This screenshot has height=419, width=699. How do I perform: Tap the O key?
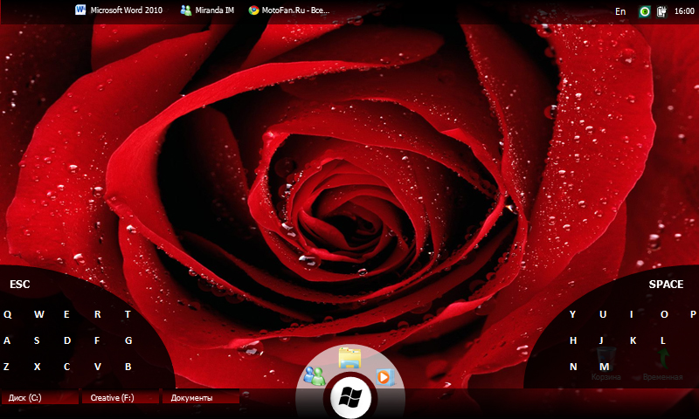(x=664, y=314)
